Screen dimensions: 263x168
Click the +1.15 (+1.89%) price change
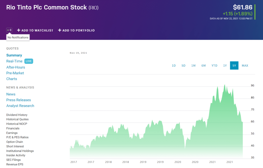point(238,14)
